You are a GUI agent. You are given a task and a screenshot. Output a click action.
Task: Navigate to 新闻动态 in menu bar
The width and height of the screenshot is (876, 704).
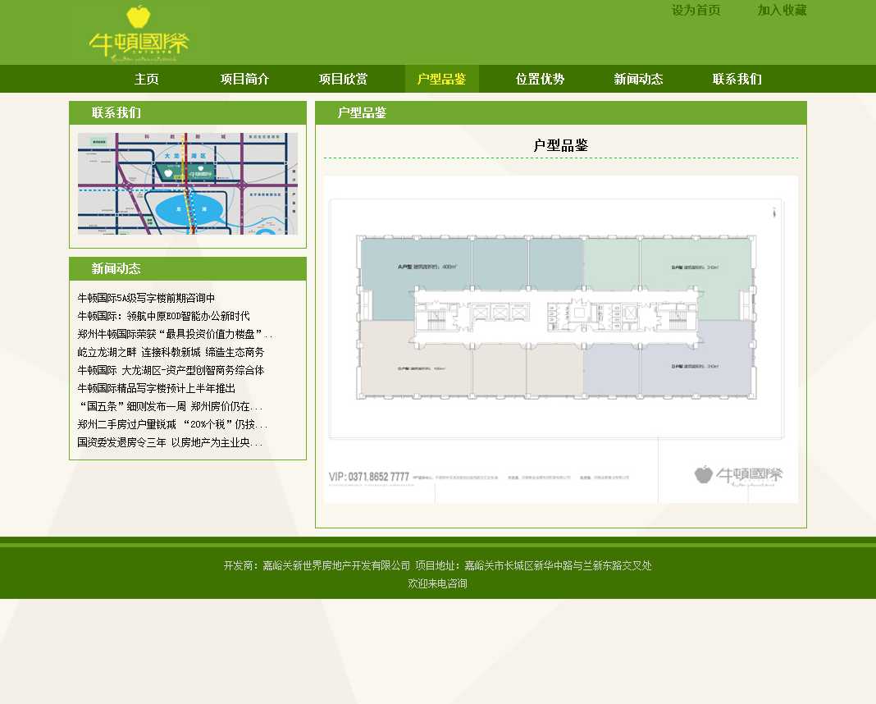point(639,79)
